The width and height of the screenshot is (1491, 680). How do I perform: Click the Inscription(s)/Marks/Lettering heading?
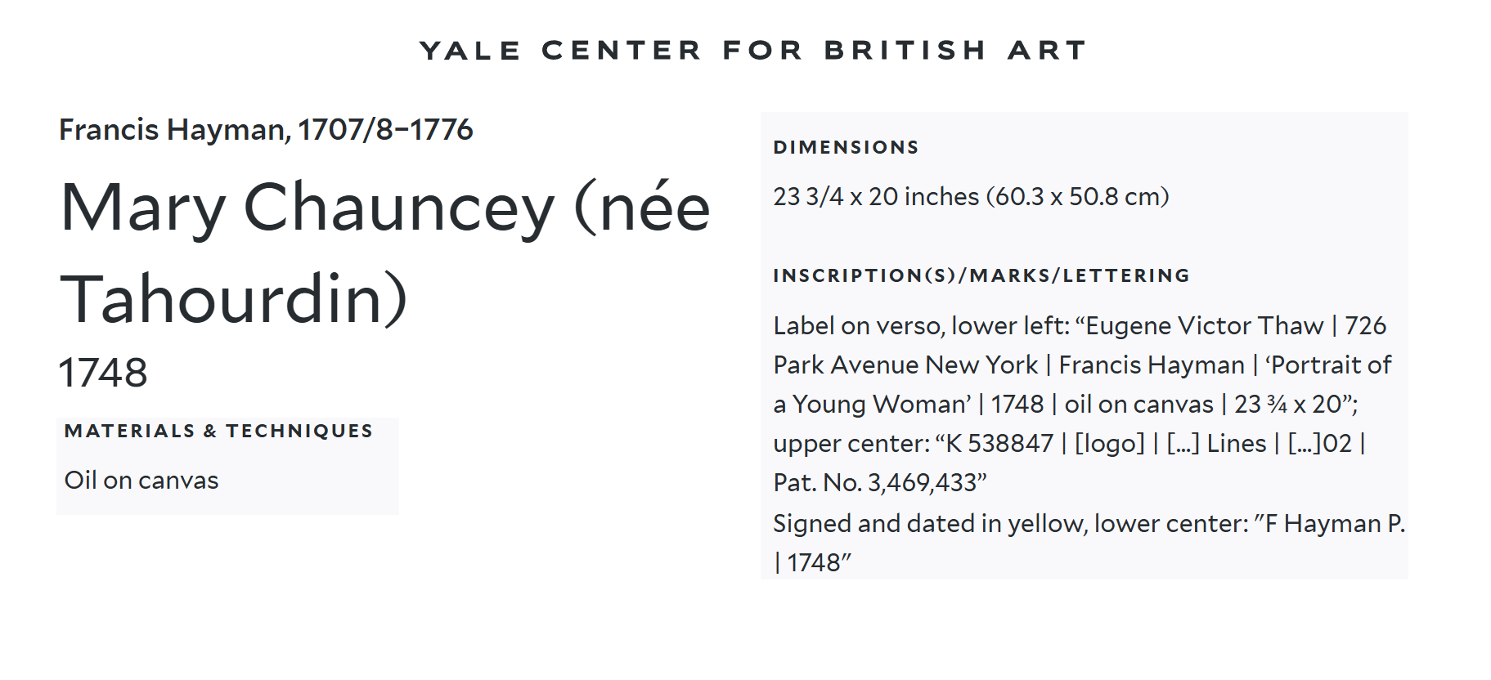click(981, 275)
